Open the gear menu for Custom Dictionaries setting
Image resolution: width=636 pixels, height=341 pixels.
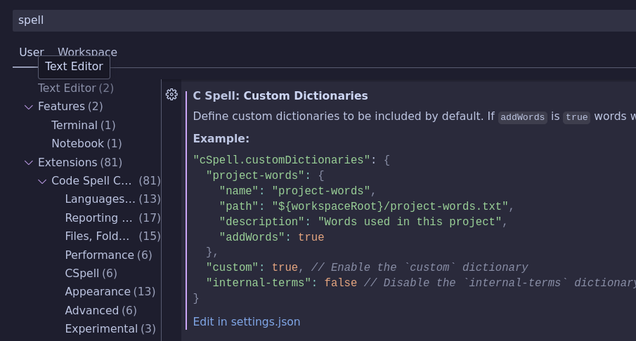(x=171, y=95)
